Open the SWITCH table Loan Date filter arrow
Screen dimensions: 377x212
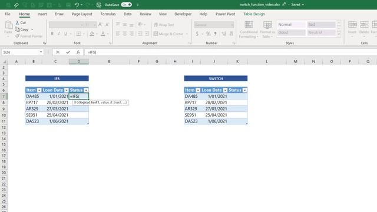[x=225, y=90]
